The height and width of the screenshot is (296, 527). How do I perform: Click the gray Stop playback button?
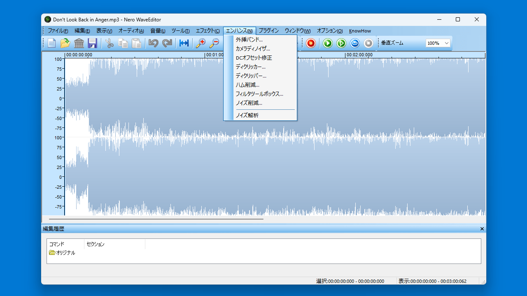(x=368, y=43)
